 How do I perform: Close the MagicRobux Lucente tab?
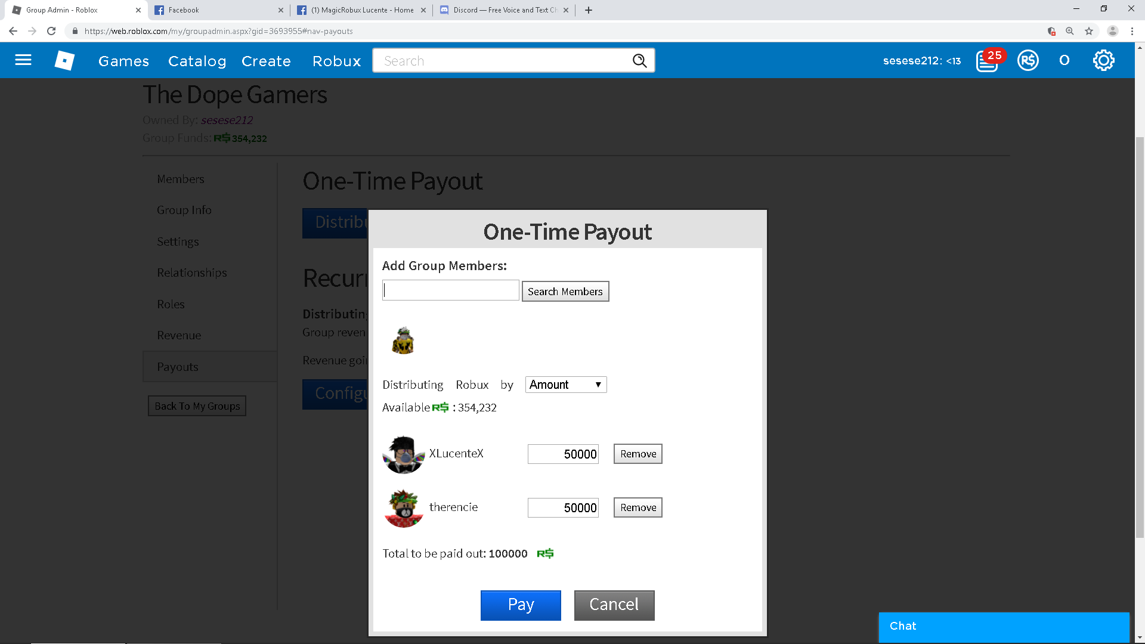423,10
